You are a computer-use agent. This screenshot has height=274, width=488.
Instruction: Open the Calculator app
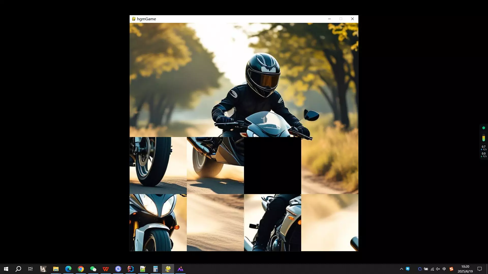(x=155, y=269)
